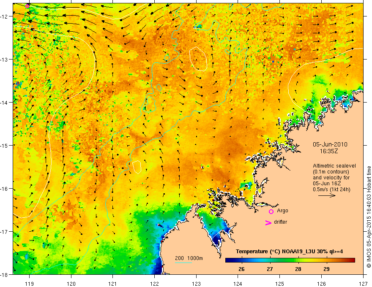Click the color bar label '26'
This screenshot has width=372, height=287.
click(241, 269)
